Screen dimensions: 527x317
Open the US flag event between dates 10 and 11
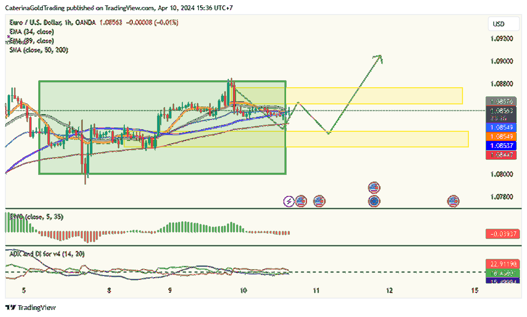pyautogui.click(x=319, y=201)
